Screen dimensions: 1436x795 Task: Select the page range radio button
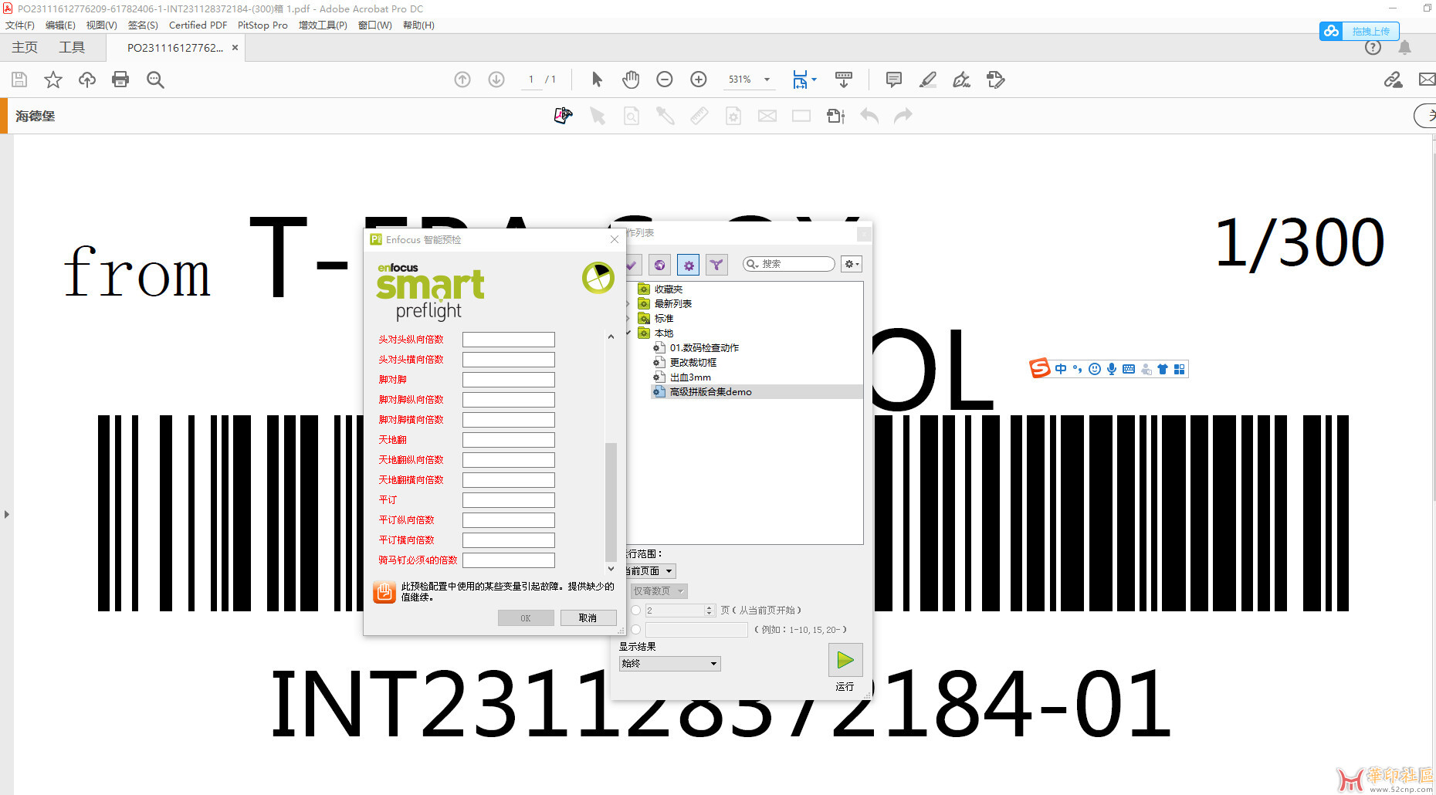[x=635, y=630]
